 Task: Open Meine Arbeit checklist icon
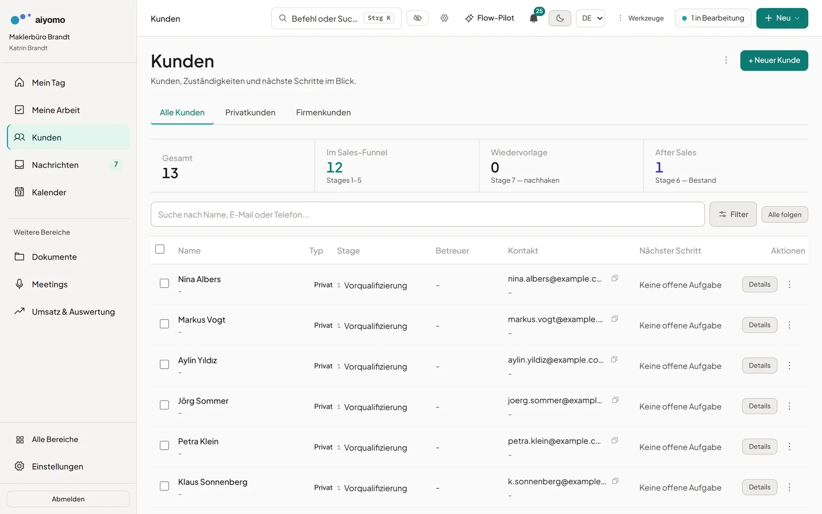tap(19, 110)
